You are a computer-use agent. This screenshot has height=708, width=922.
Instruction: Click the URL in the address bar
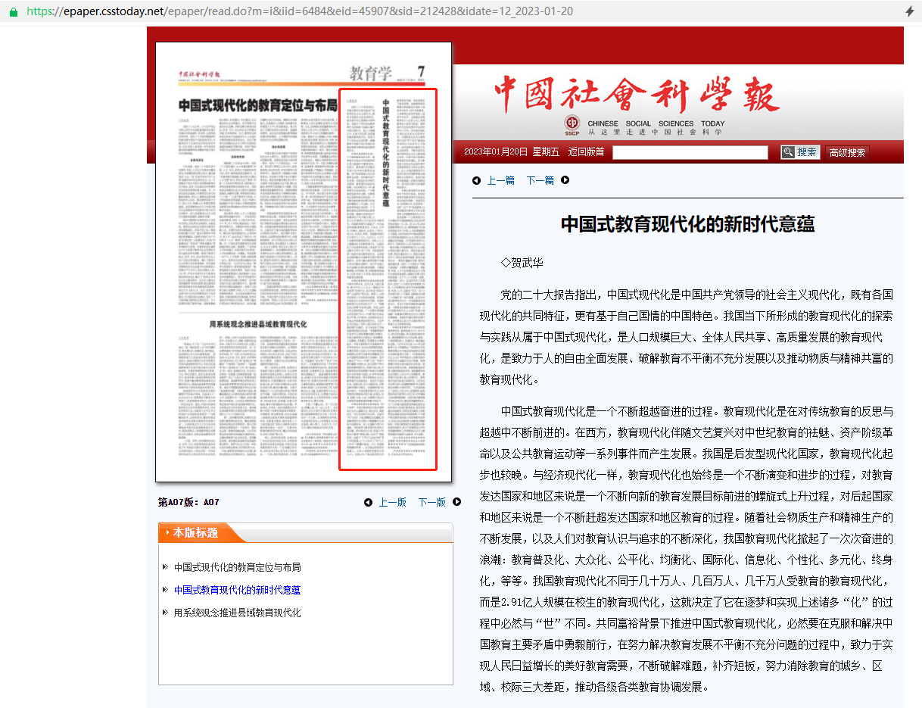click(299, 13)
